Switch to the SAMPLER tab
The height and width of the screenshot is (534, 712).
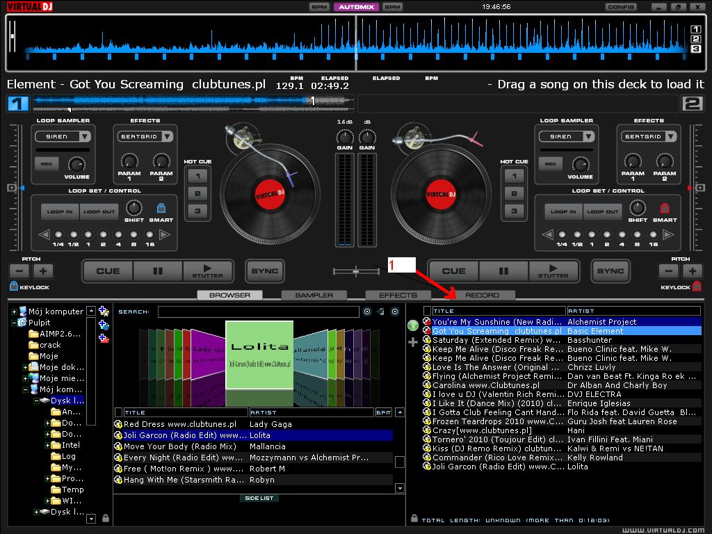point(314,295)
